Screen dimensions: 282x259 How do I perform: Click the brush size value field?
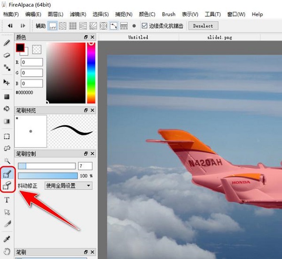[85, 166]
